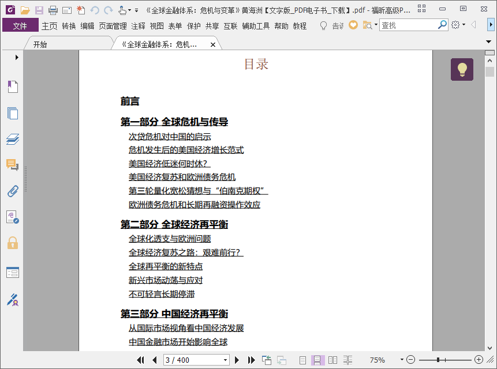The image size is (497, 369).
Task: Expand the search options dropdown arrow
Action: (x=376, y=24)
